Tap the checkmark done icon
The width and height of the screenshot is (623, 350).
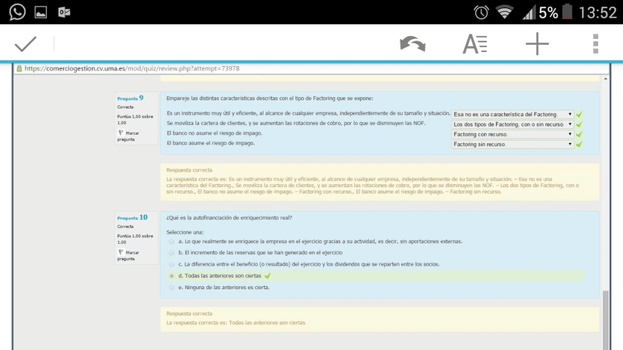coord(26,44)
